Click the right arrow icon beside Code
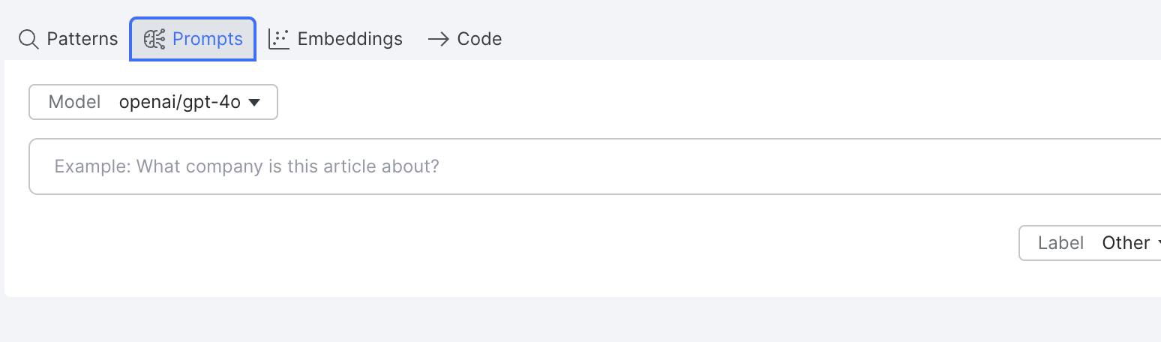This screenshot has height=342, width=1161. pyautogui.click(x=438, y=39)
